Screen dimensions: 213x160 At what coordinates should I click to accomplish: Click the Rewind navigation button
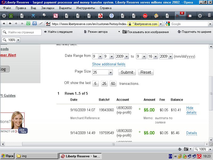click(4, 23)
